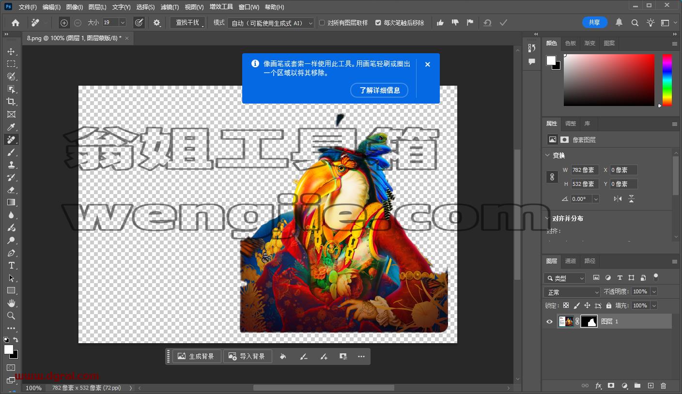Open the 模式 dropdown showing 自动
Viewport: 682px width, 394px height.
(x=271, y=23)
